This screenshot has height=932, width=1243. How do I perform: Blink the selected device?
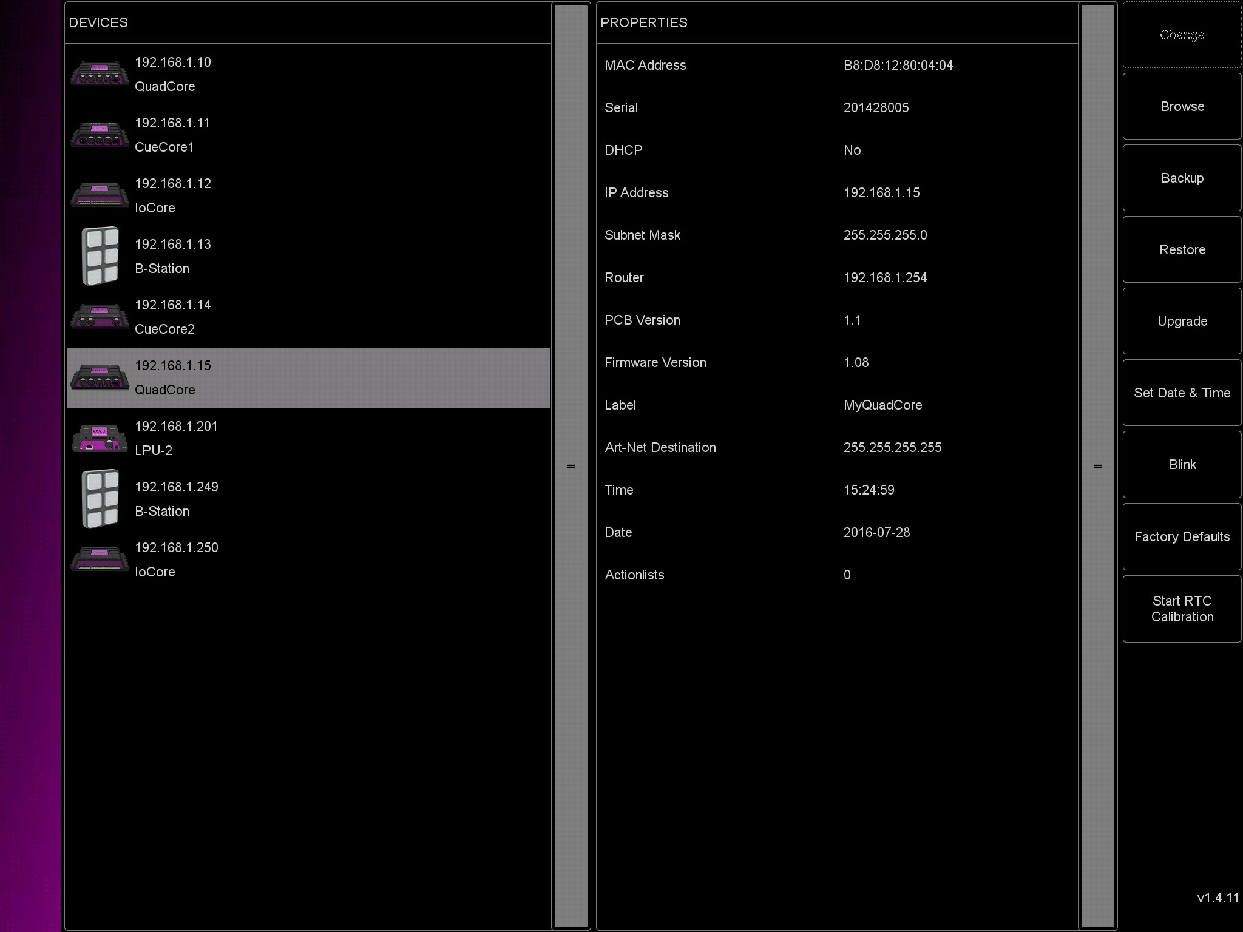pos(1182,465)
